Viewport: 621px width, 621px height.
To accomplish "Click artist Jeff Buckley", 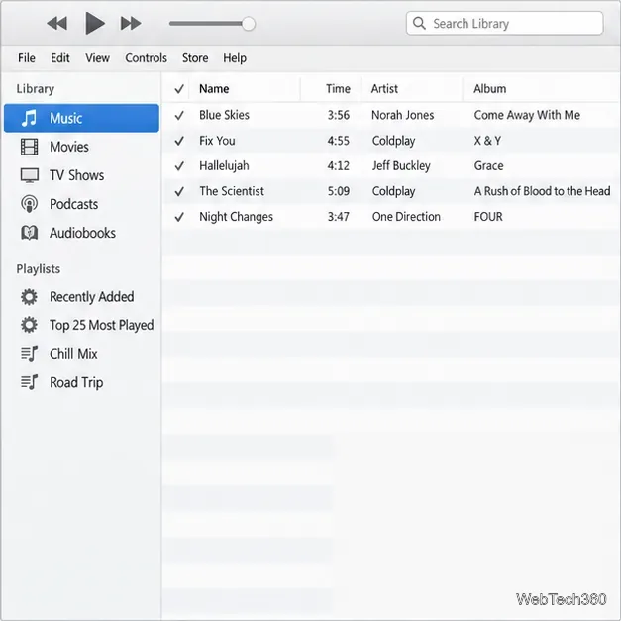I will click(x=401, y=166).
